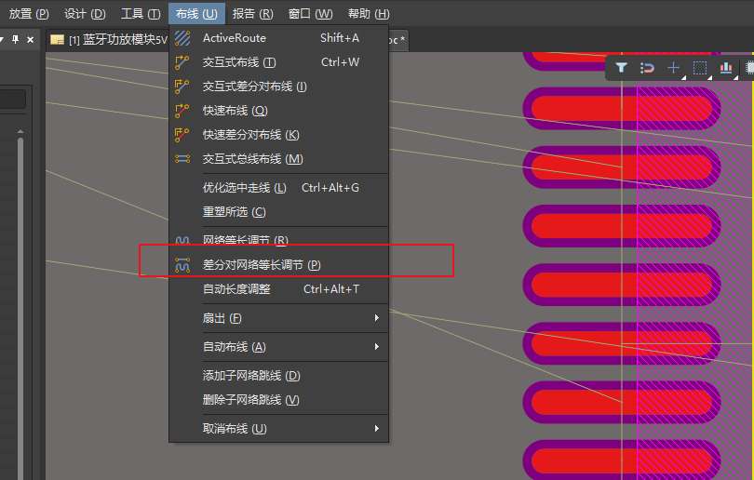754x480 pixels.
Task: Select 优化选中走线 (L) entry
Action: coord(278,188)
